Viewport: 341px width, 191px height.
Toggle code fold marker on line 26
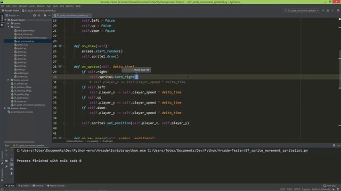tap(65, 56)
